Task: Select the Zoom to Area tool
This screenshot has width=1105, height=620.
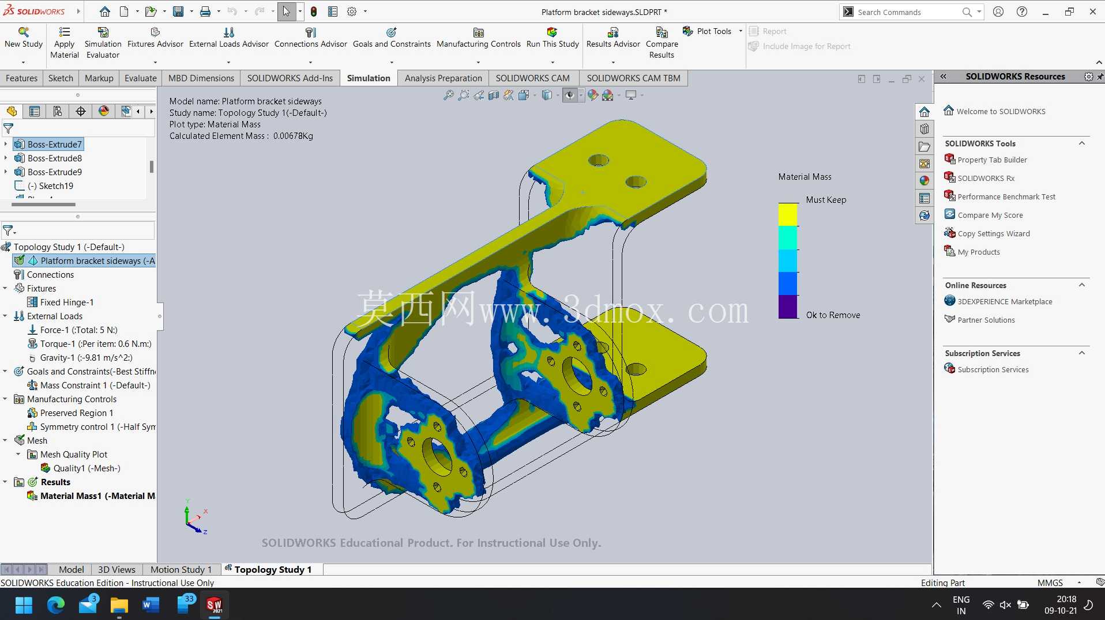Action: (463, 95)
